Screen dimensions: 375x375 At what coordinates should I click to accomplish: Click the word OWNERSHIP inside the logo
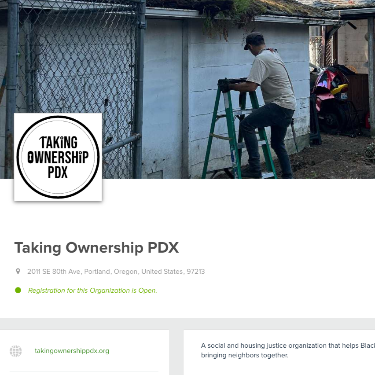58,157
